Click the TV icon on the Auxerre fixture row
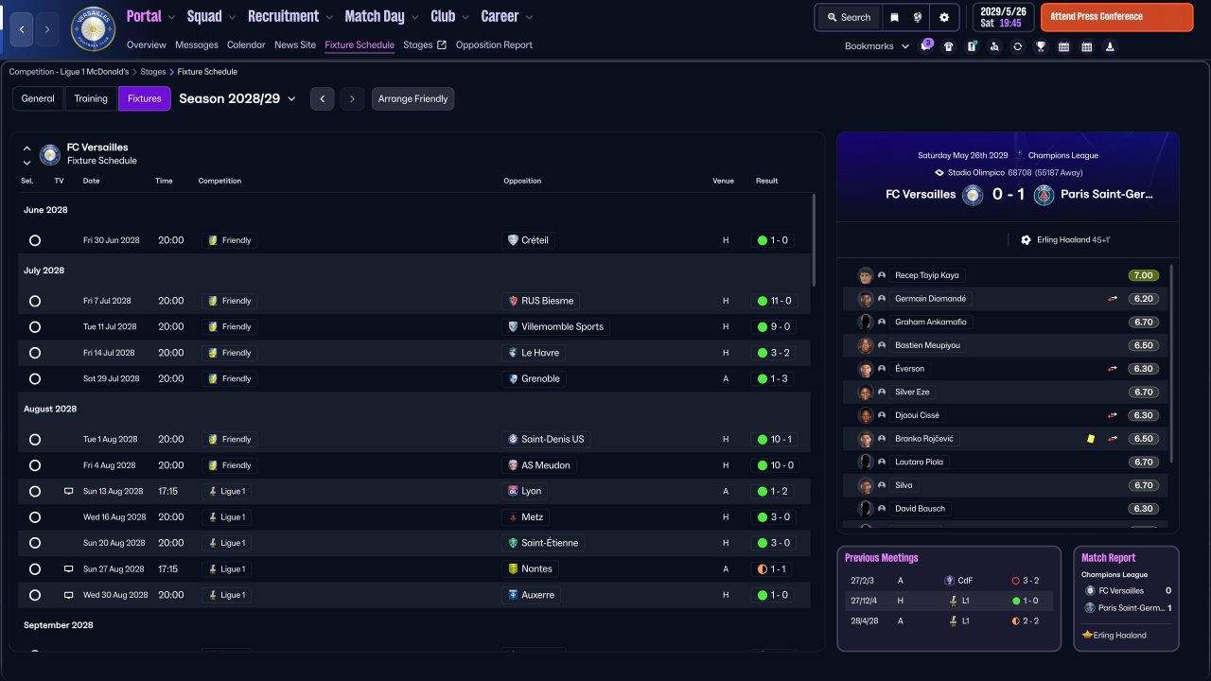 [x=68, y=595]
